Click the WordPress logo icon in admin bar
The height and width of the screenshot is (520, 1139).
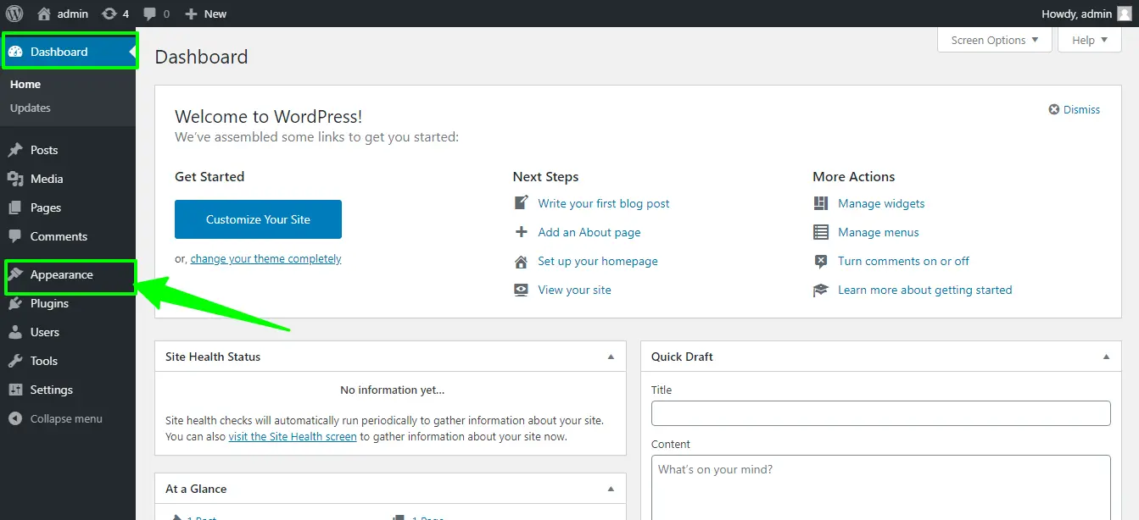tap(14, 14)
